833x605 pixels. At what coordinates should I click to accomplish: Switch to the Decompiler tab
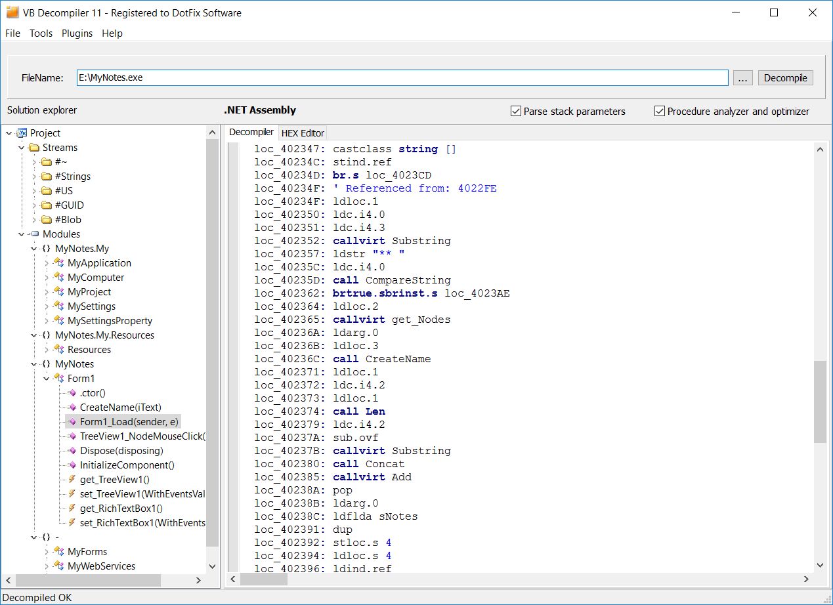pos(251,132)
